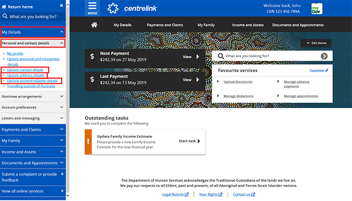Open Update accommodation details link
This screenshot has height=201, width=352.
[32, 81]
